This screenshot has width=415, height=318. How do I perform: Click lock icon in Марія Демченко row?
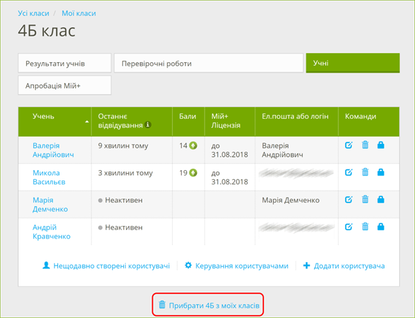380,200
